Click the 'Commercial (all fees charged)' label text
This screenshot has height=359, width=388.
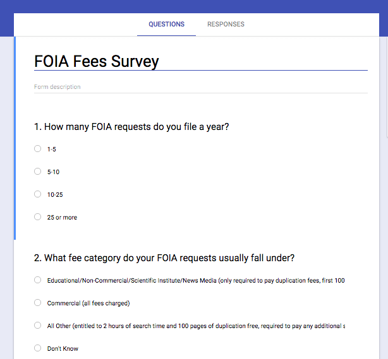coord(88,303)
